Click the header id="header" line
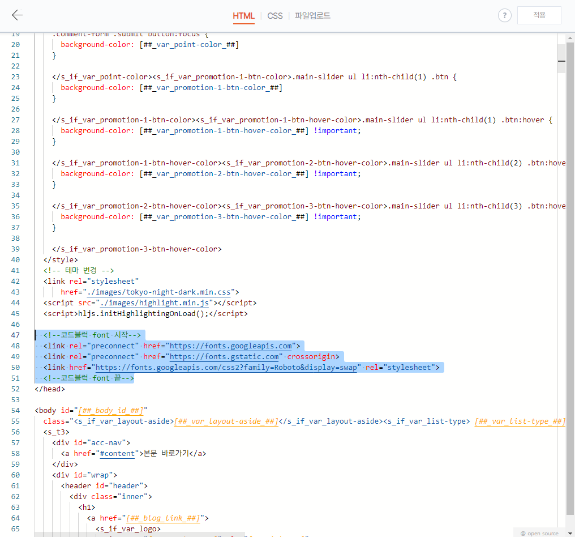The image size is (575, 537). tap(104, 486)
